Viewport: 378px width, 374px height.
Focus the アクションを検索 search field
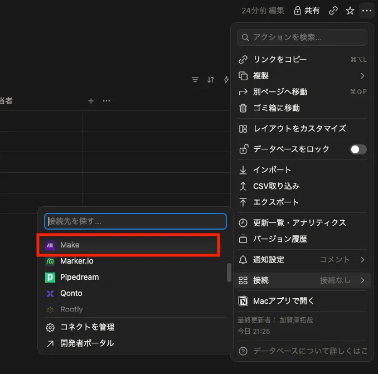[x=302, y=37]
